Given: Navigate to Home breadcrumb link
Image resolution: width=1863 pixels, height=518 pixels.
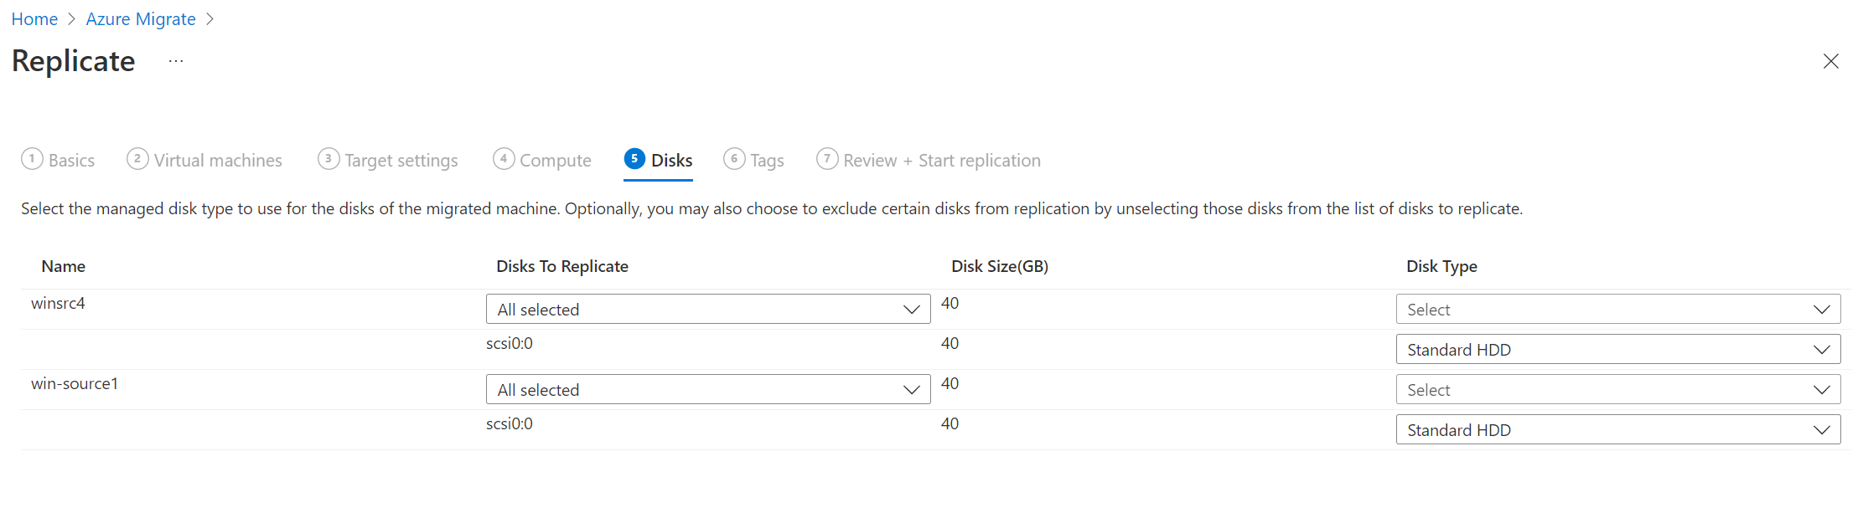Looking at the screenshot, I should (x=34, y=19).
